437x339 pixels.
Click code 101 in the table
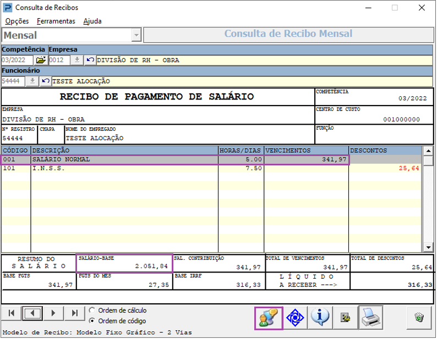coord(9,168)
